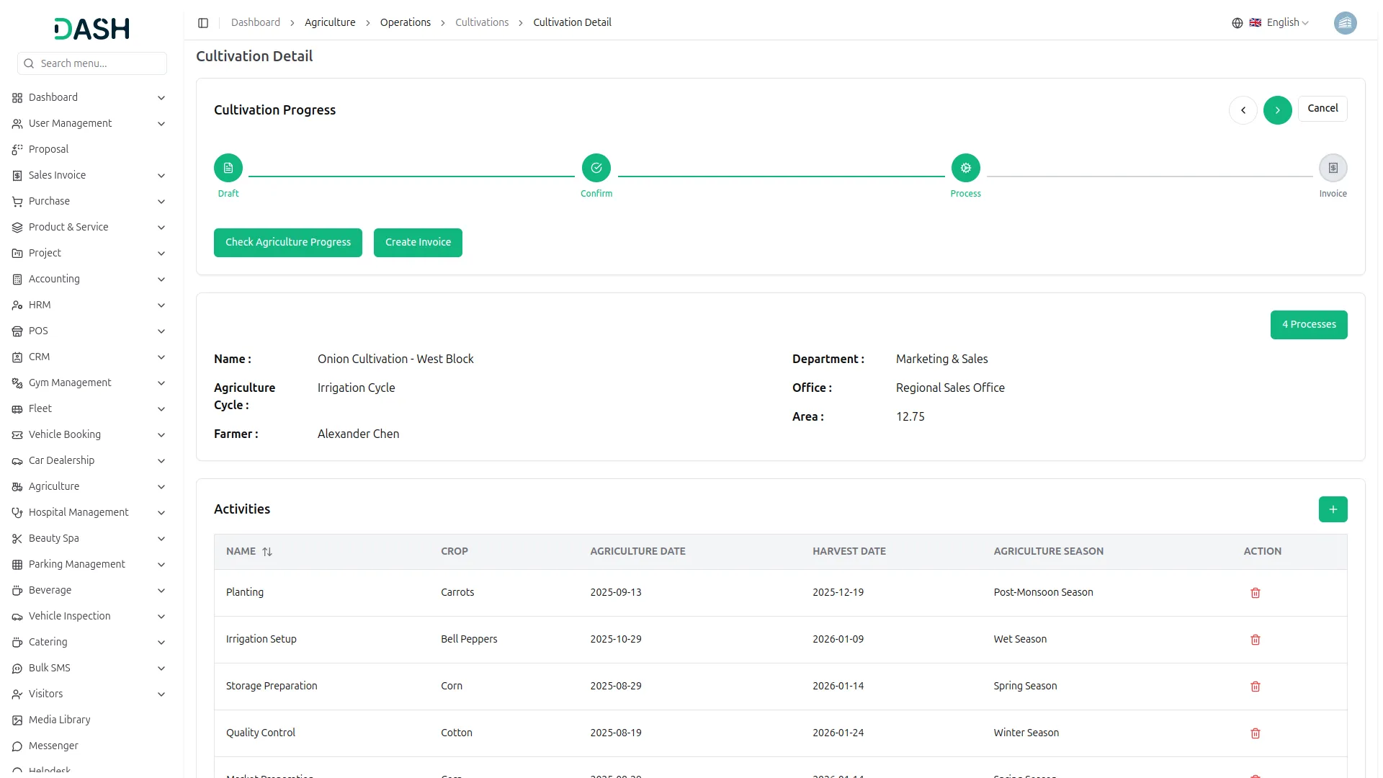The width and height of the screenshot is (1383, 778).
Task: Toggle the sidebar collapse icon
Action: 203,23
